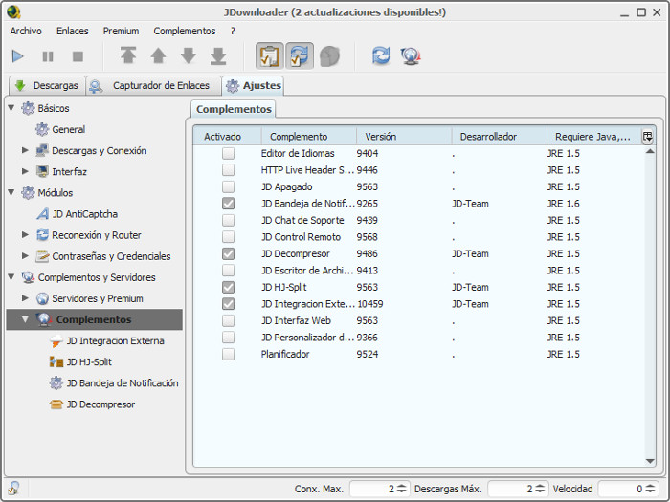Viewport: 670px width, 502px height.
Task: Open the Complementos menu
Action: tap(185, 31)
